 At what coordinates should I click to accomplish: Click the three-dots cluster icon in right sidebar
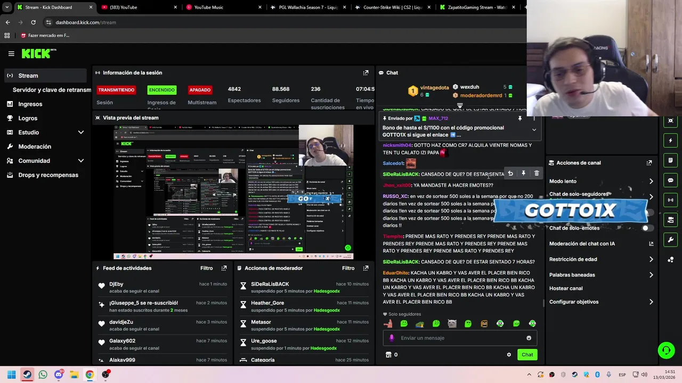[x=670, y=260]
